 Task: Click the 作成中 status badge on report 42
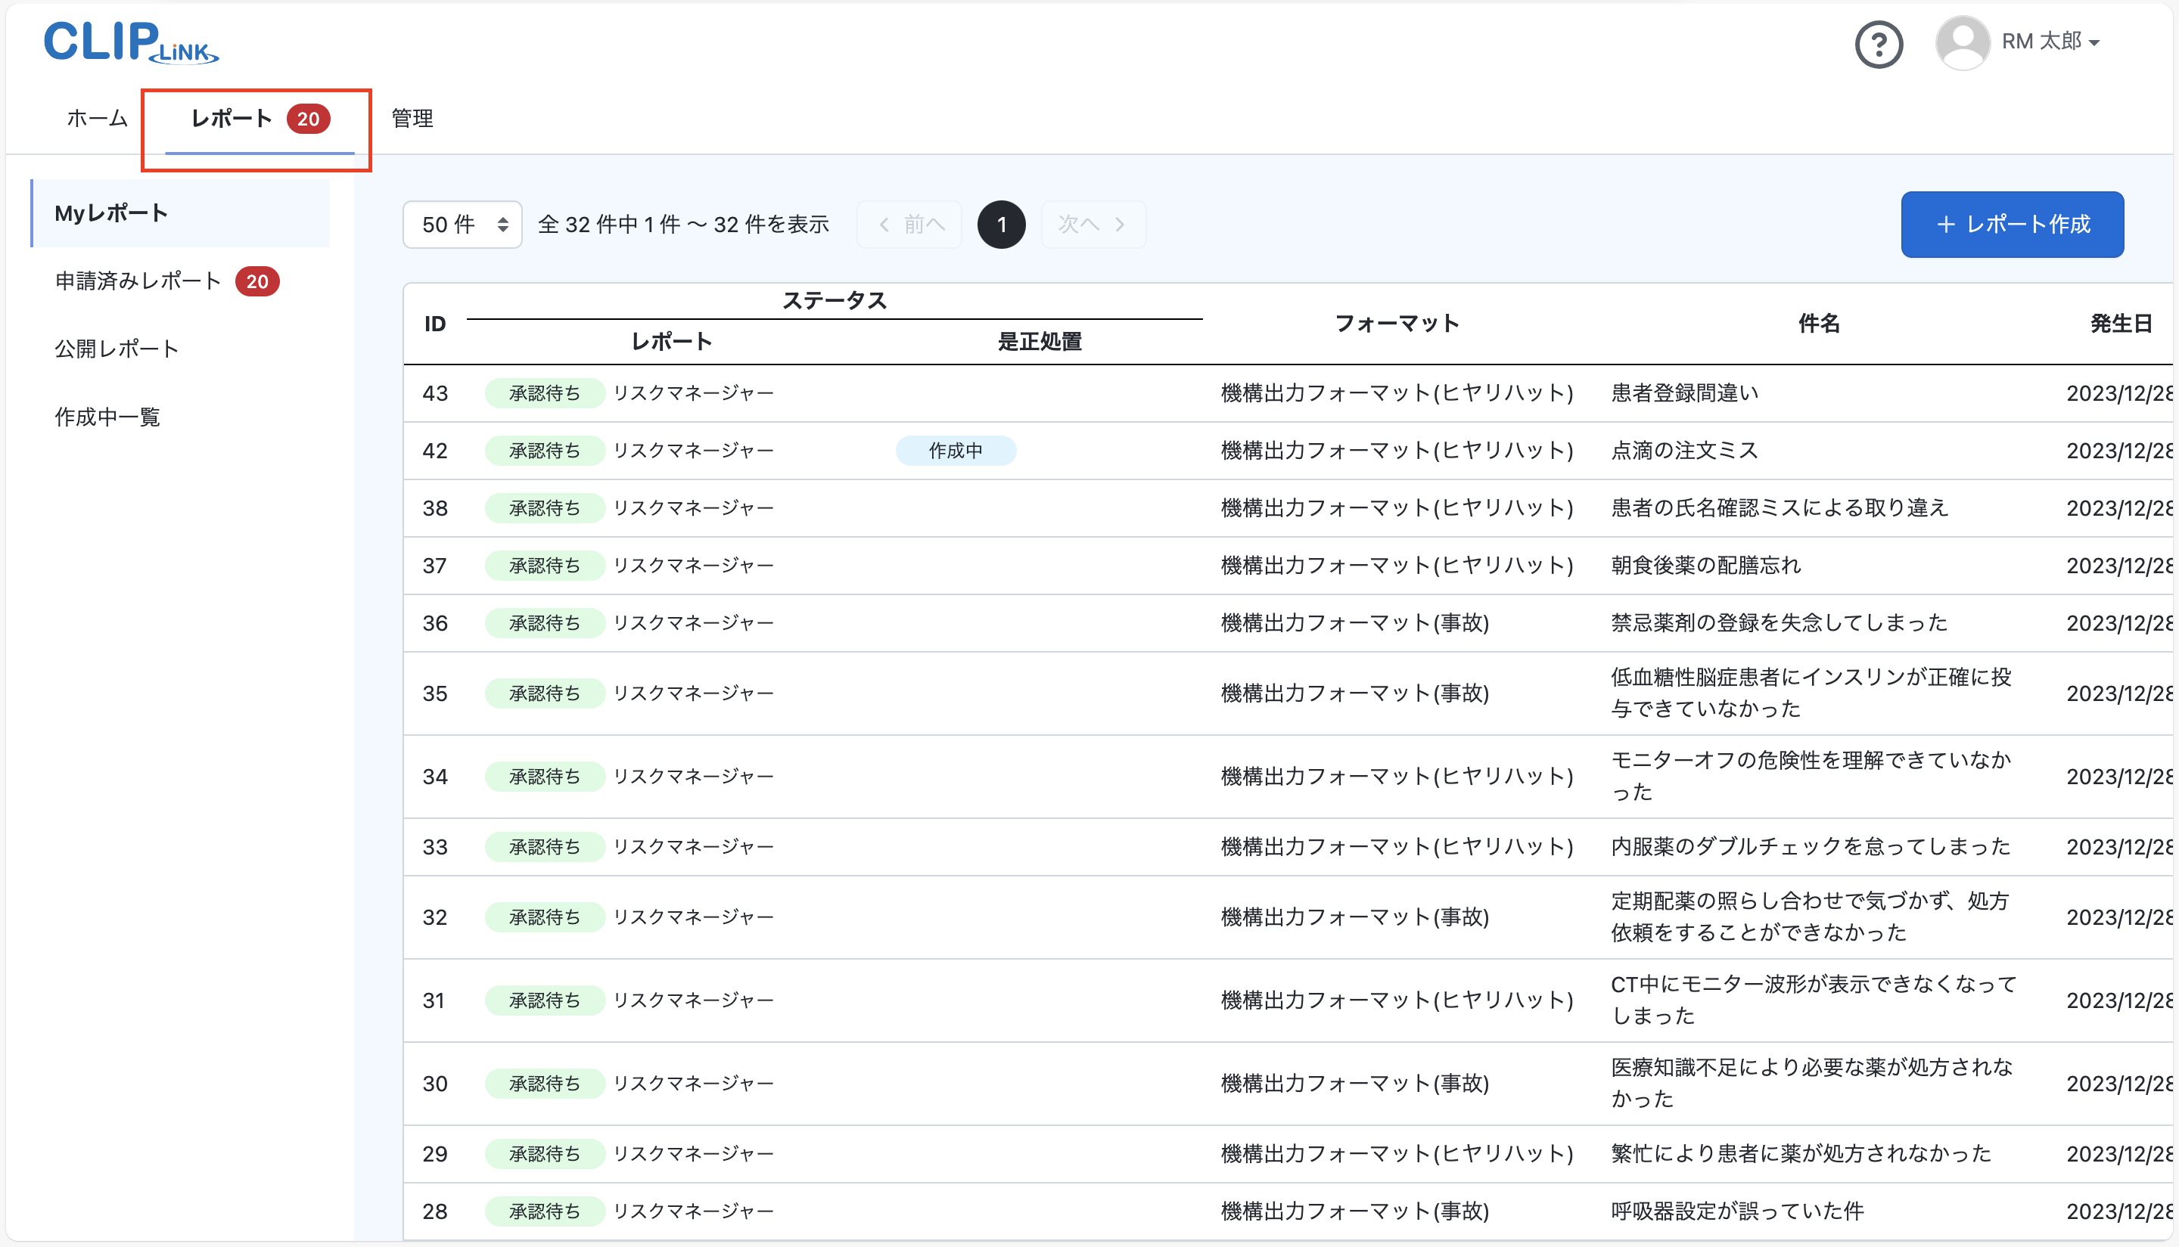click(956, 450)
